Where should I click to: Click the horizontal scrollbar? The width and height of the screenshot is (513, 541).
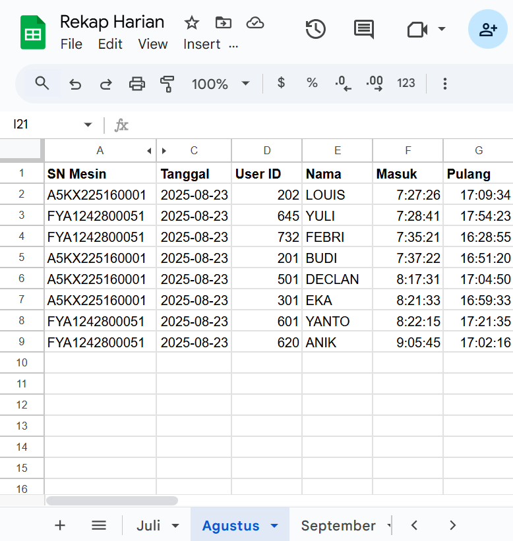click(112, 501)
